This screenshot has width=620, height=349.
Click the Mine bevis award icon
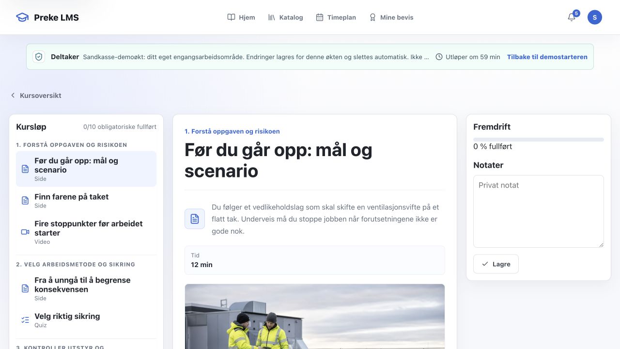372,17
